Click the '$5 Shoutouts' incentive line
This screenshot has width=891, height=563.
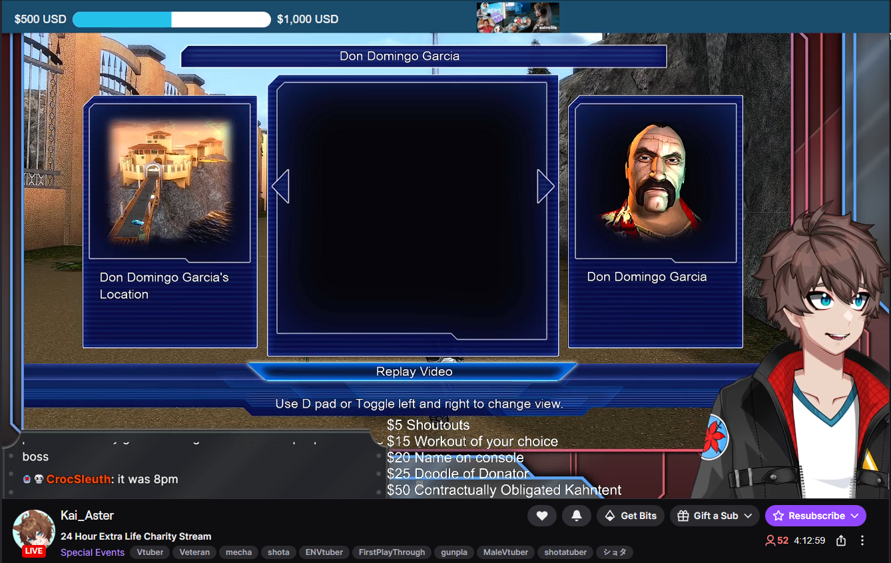(x=428, y=425)
